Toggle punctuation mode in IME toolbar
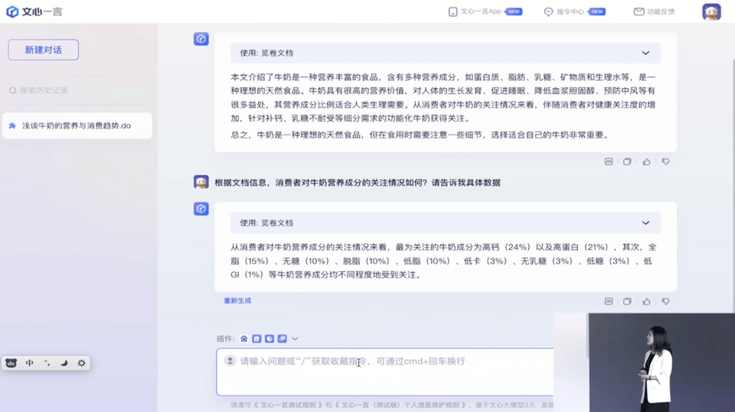 point(47,363)
